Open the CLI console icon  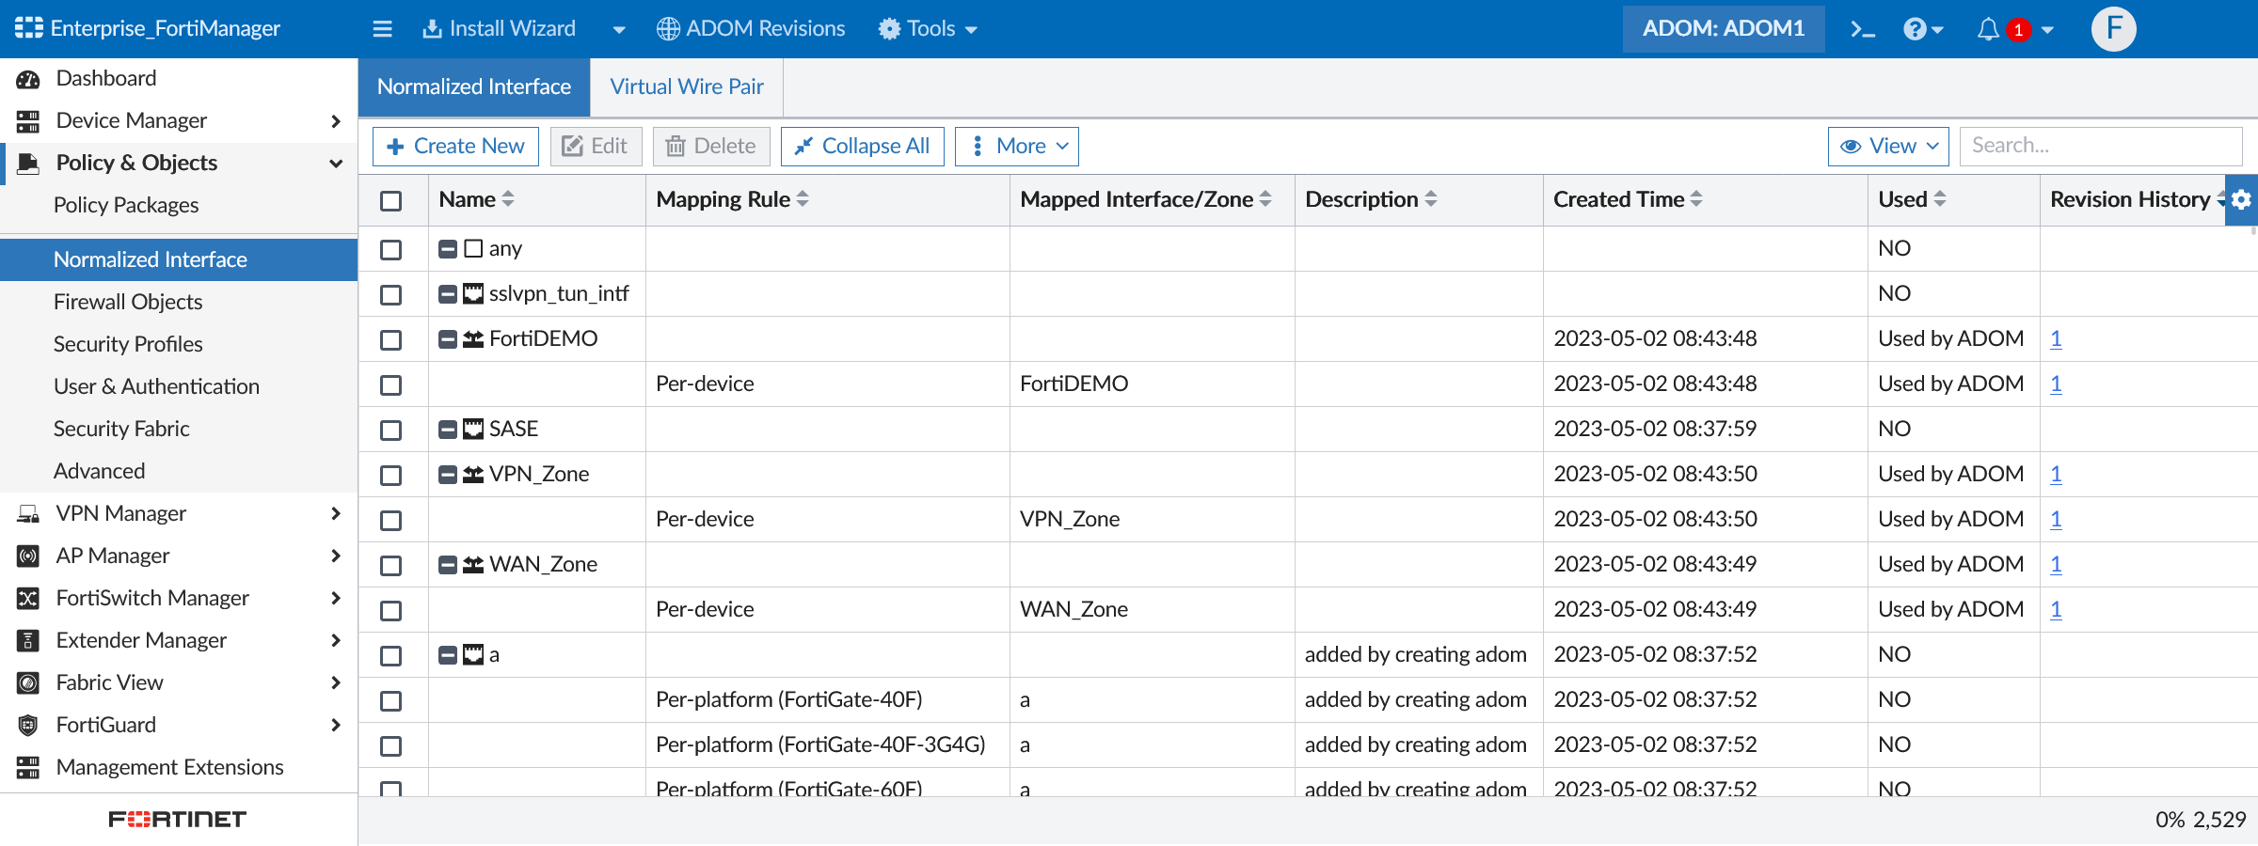pos(1862,29)
